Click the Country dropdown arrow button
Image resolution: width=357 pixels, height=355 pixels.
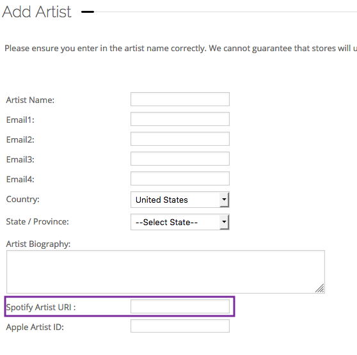225,200
